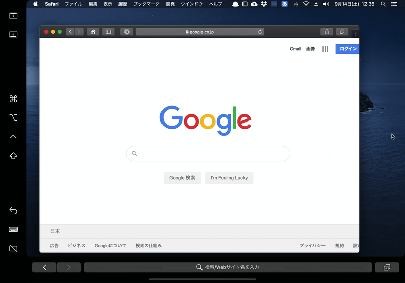
Task: Open the 編集 menu
Action: (93, 4)
